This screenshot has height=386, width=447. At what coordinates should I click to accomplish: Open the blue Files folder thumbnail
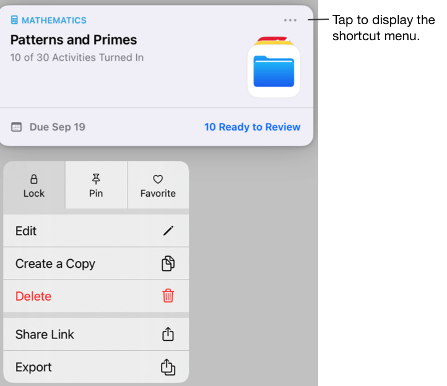[274, 71]
